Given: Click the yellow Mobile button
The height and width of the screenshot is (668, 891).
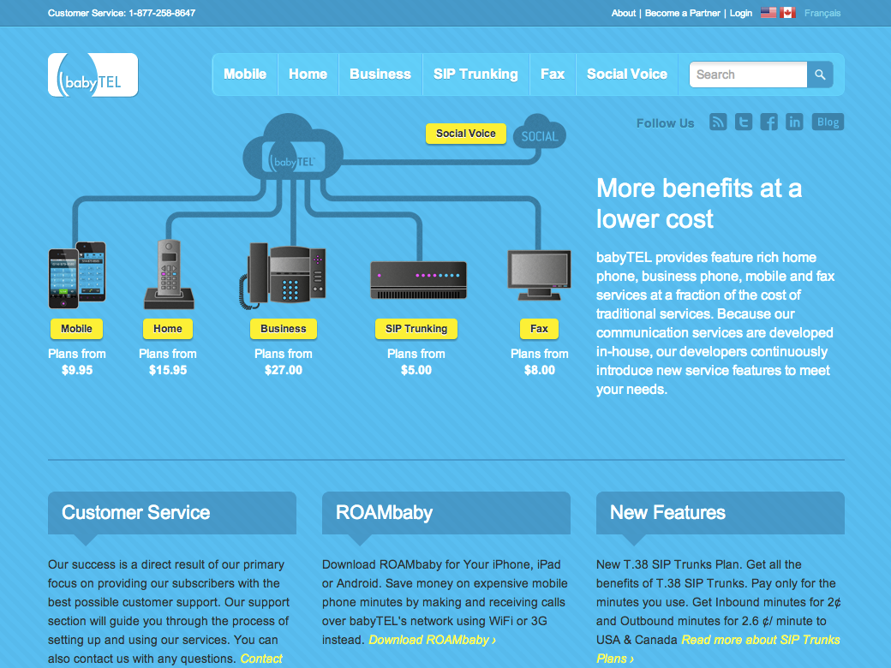Looking at the screenshot, I should (x=77, y=329).
